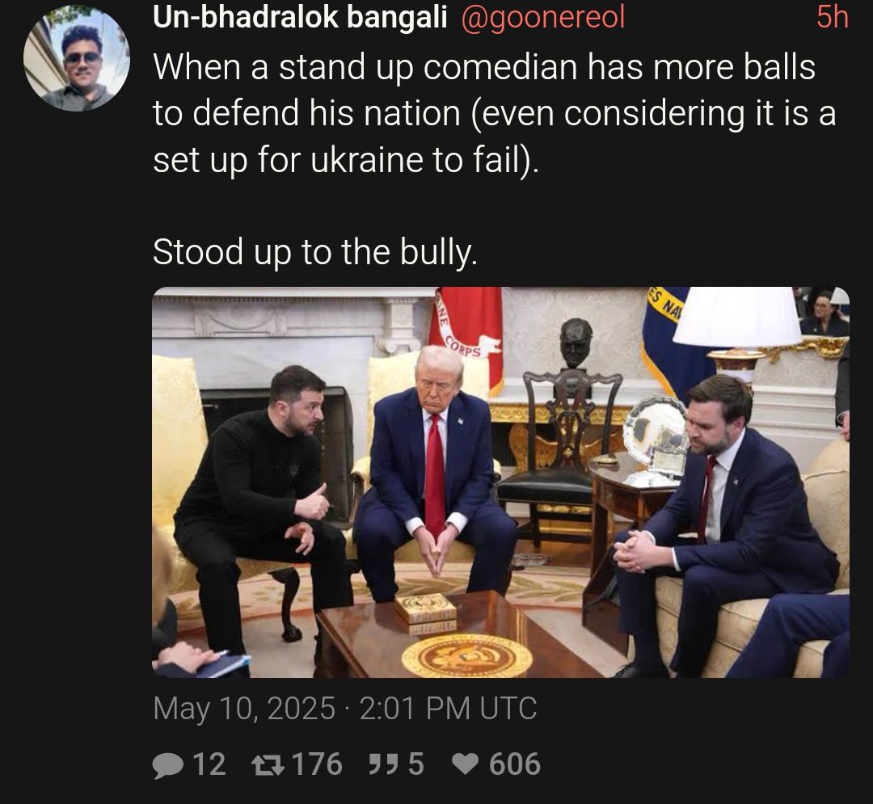Open the @goonereol handle link
Screen dimensions: 873x804
point(543,18)
